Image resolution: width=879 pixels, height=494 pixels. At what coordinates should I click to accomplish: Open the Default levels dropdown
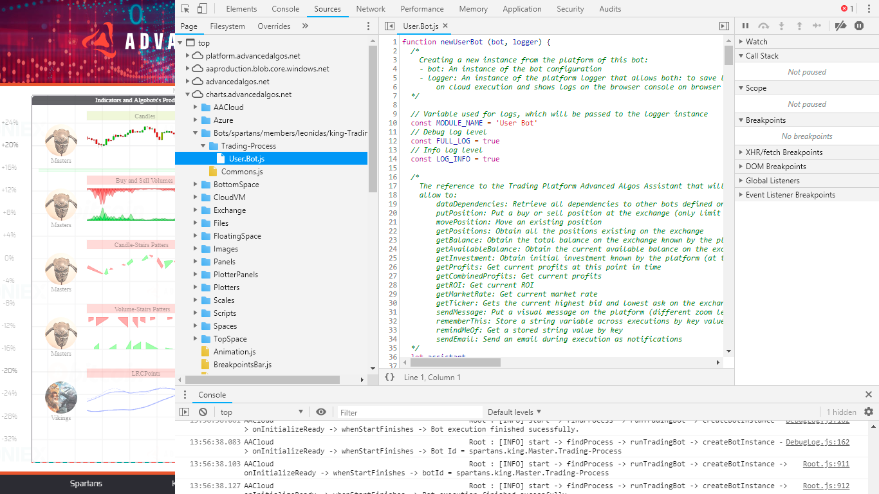tap(514, 412)
